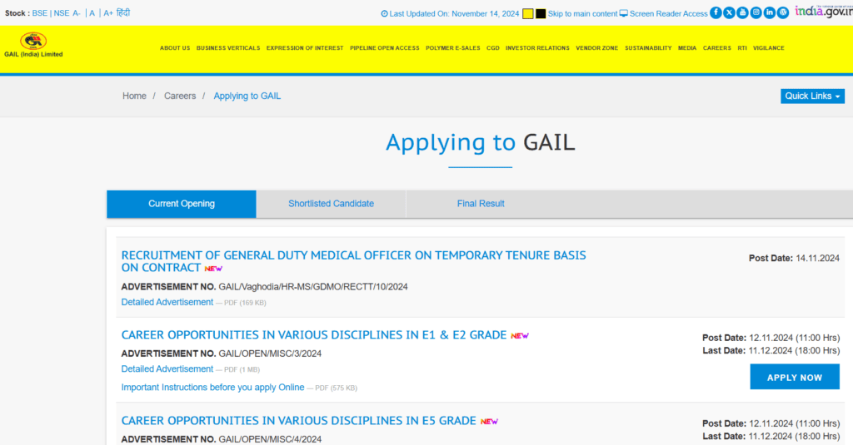Open the NSE stock link
This screenshot has height=445, width=853.
click(62, 13)
